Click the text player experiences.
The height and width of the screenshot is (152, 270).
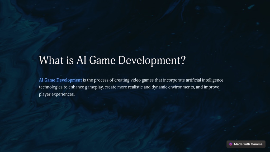(57, 94)
